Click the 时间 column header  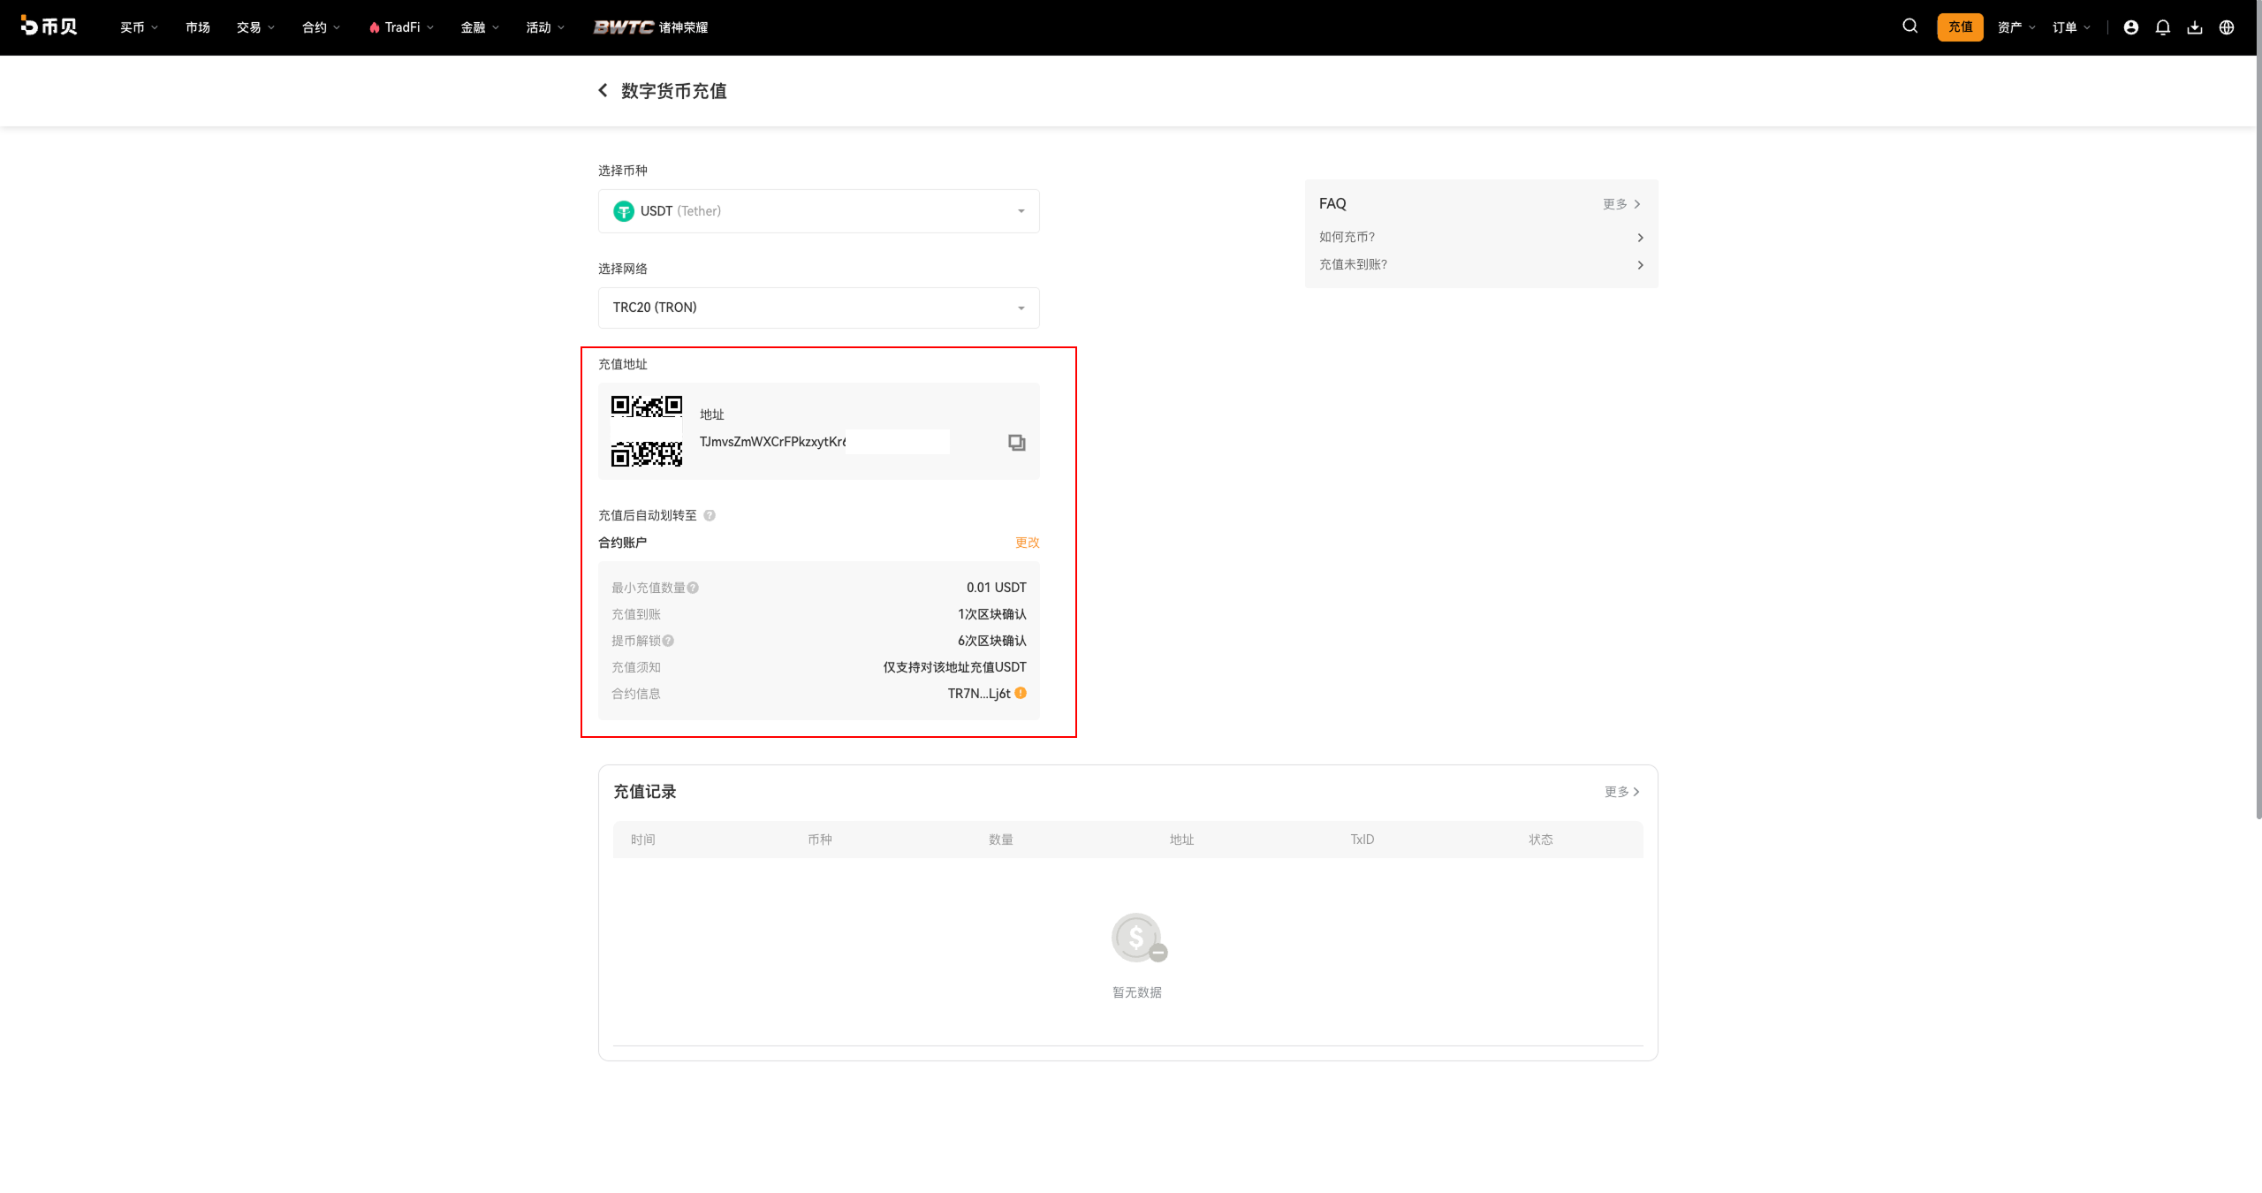pos(642,840)
